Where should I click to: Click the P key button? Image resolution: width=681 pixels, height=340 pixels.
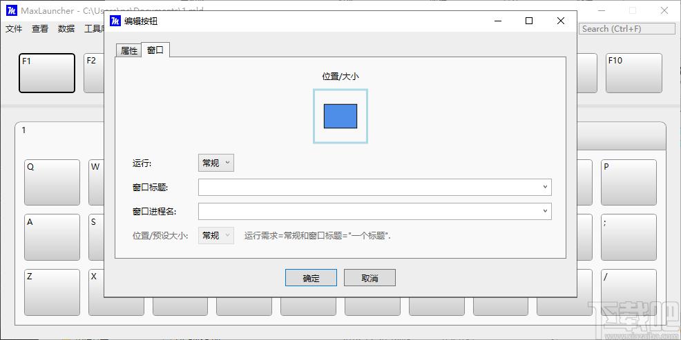point(629,182)
